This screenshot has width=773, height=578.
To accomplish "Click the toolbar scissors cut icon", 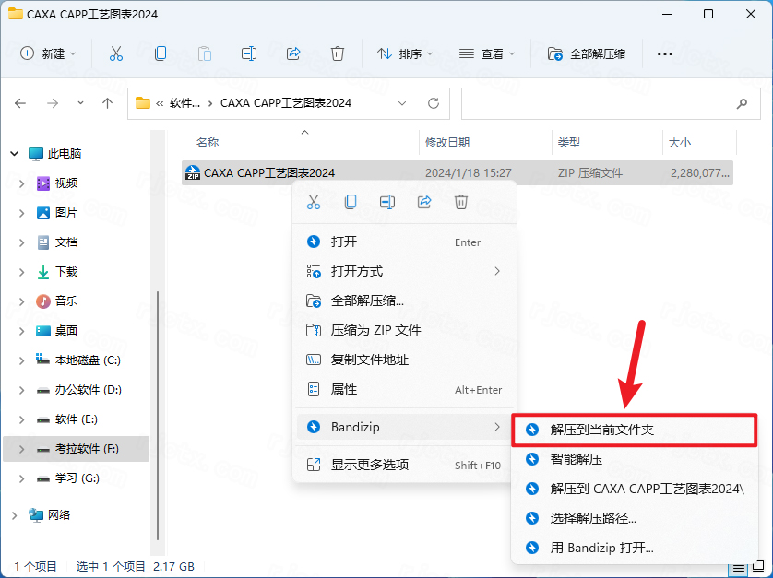I will point(116,53).
